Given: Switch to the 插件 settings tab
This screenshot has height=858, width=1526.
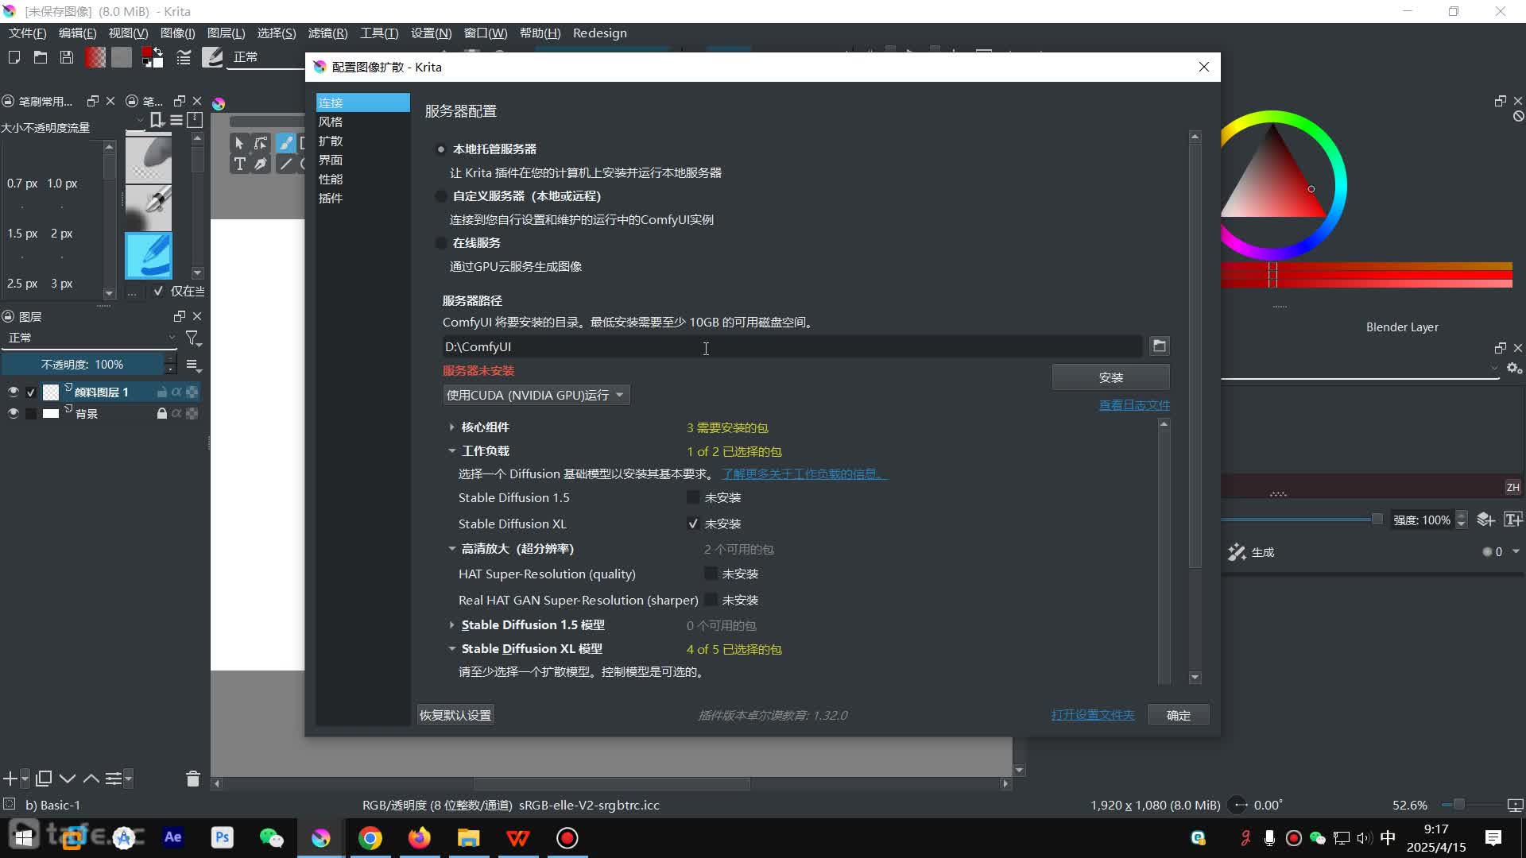Looking at the screenshot, I should (362, 198).
